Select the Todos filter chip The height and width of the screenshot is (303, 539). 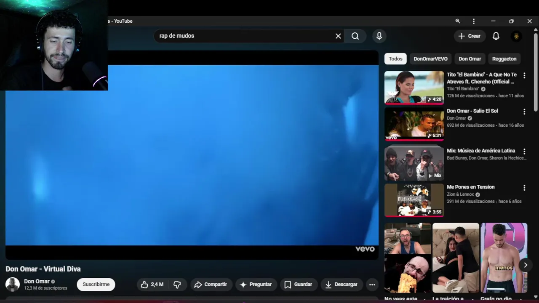[x=395, y=59]
